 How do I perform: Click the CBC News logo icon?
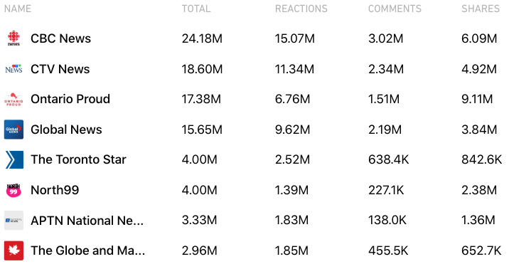pyautogui.click(x=14, y=38)
